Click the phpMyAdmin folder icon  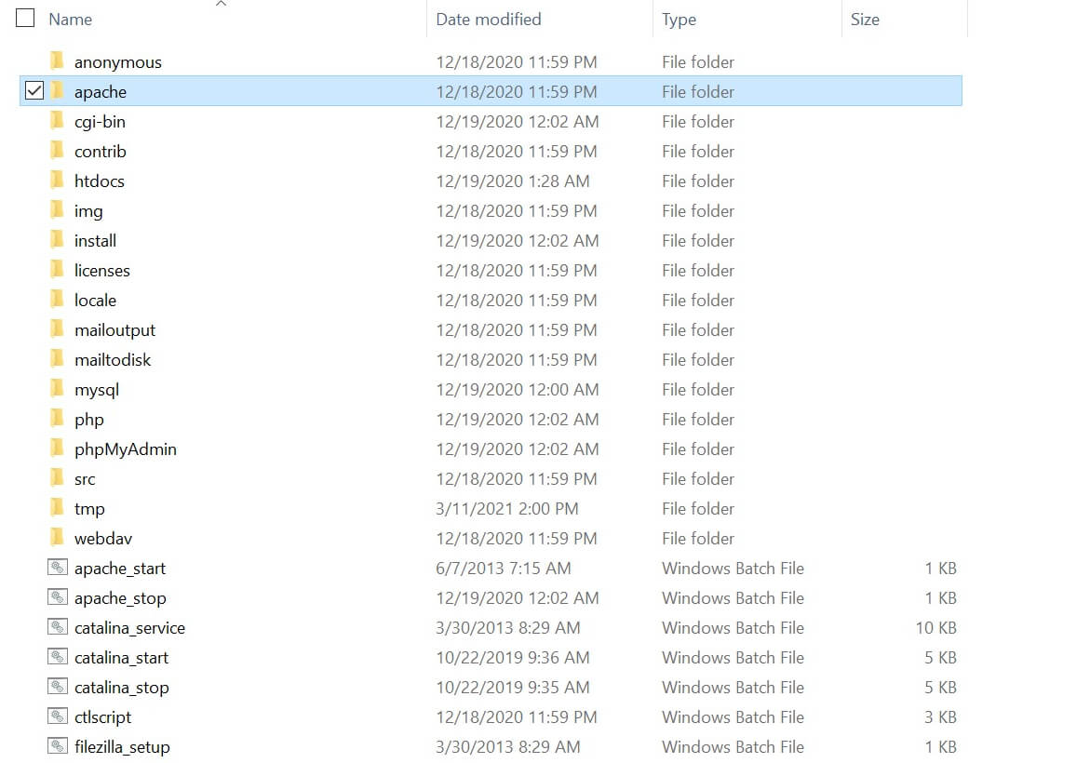58,448
